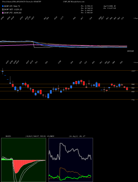Viewport: 138px width, 182px height.
Task: Click the previous high value 'Pre H: 942.95'
Action: [x=87, y=8]
